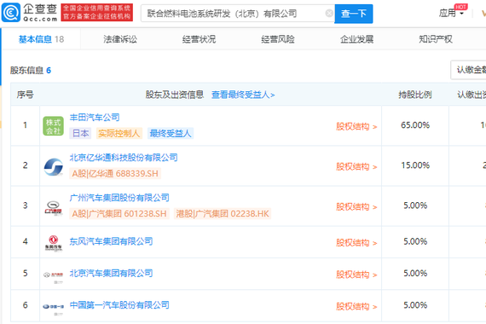Click the Qcc.com logo icon
Viewport: 486px width, 324px height.
click(x=11, y=13)
